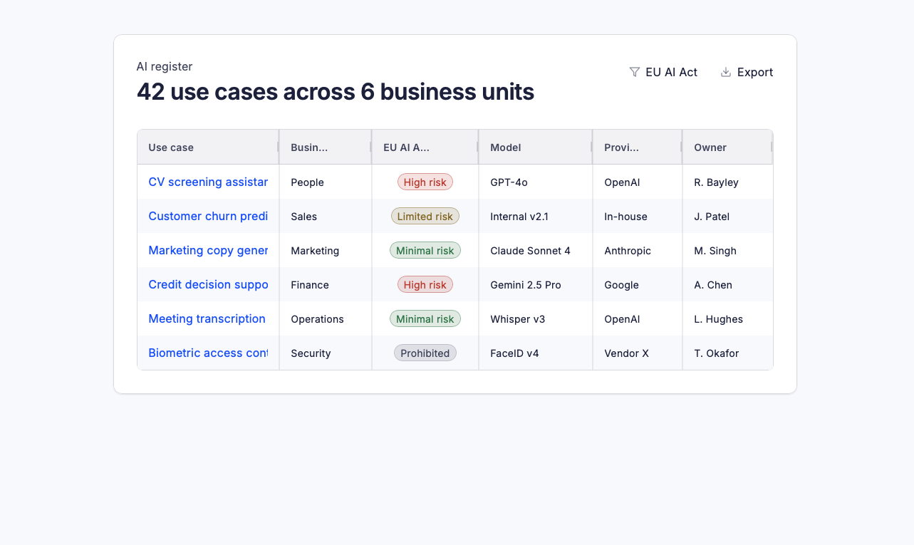Image resolution: width=914 pixels, height=545 pixels.
Task: Open Meeting transcription use case
Action: (x=207, y=318)
